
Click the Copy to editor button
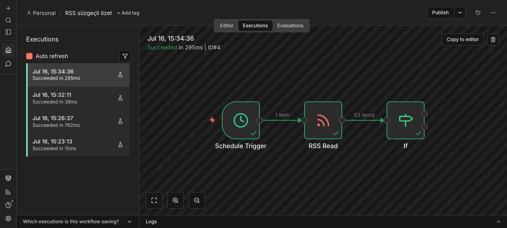(463, 39)
